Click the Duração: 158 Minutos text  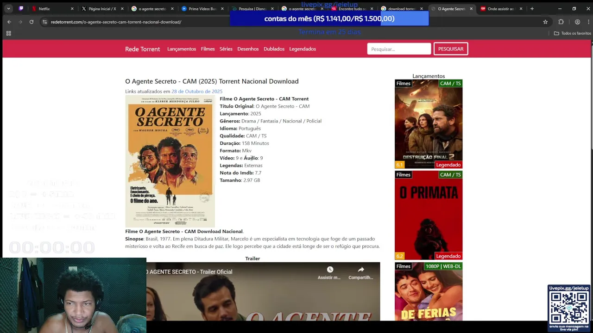244,143
